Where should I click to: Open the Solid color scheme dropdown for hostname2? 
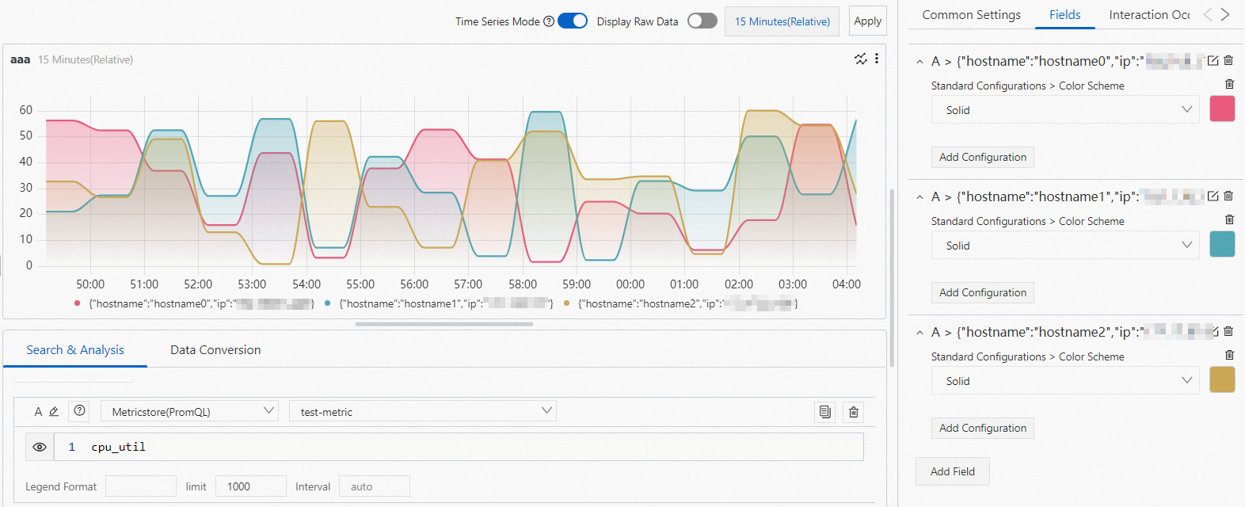pos(1067,381)
